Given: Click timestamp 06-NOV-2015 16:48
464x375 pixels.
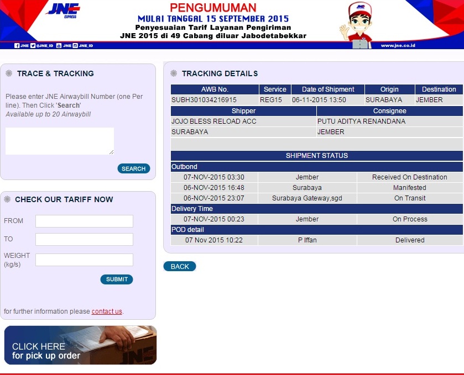Looking at the screenshot, I should pyautogui.click(x=214, y=188).
